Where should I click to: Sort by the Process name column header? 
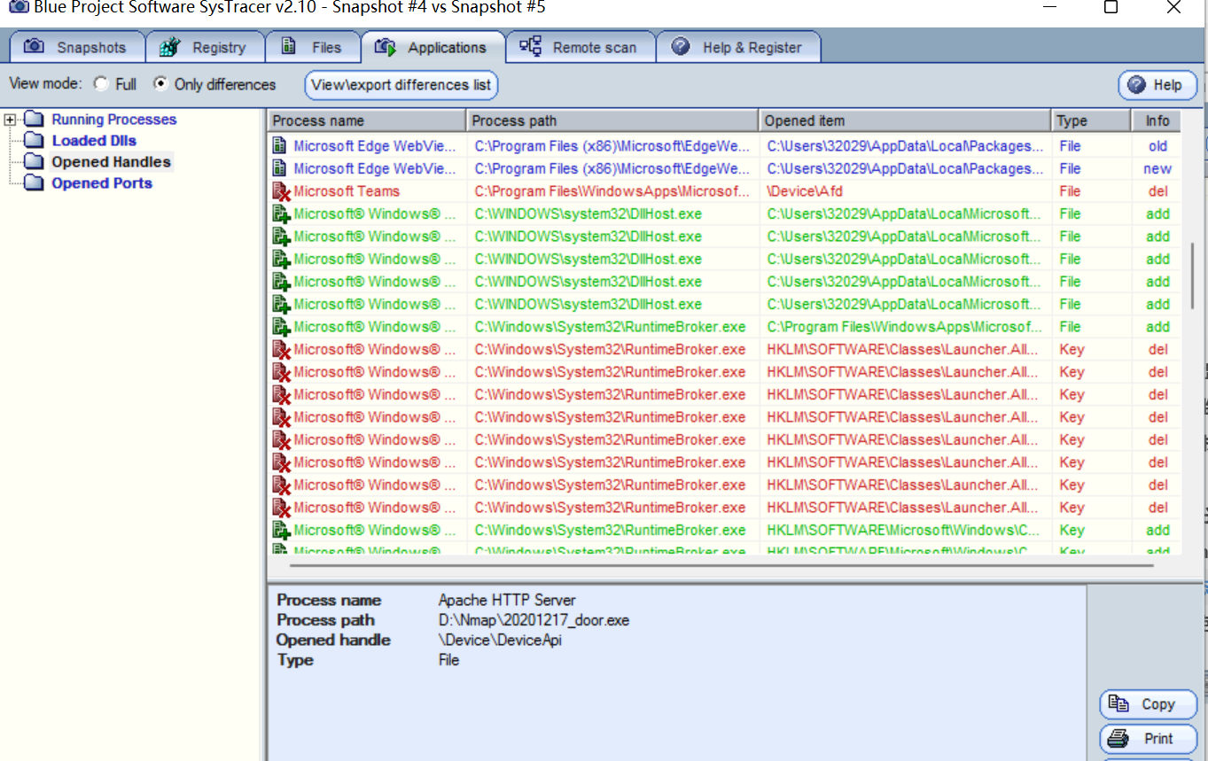367,120
